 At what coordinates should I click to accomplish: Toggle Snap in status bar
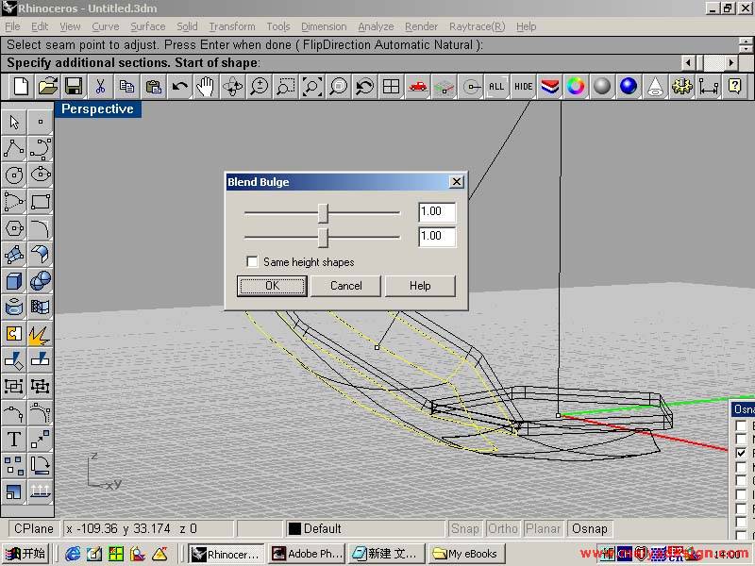coord(464,529)
